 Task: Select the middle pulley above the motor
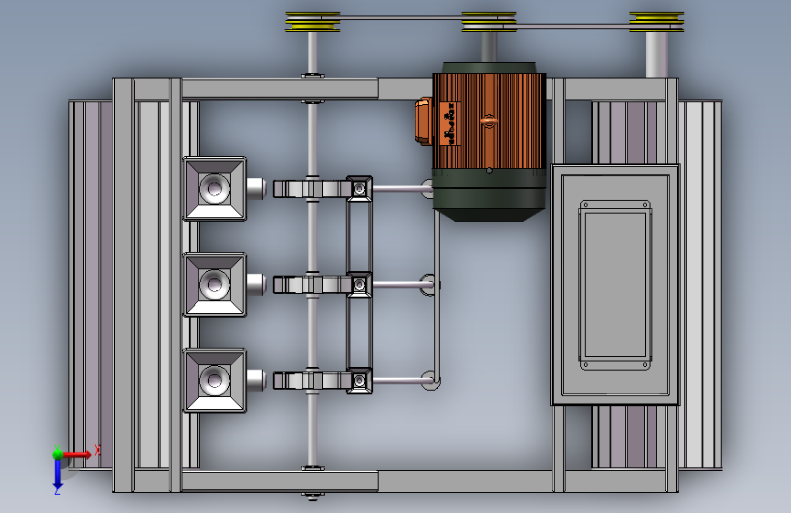coord(489,22)
